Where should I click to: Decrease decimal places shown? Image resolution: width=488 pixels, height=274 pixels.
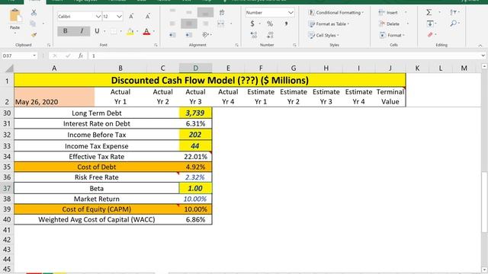point(270,35)
